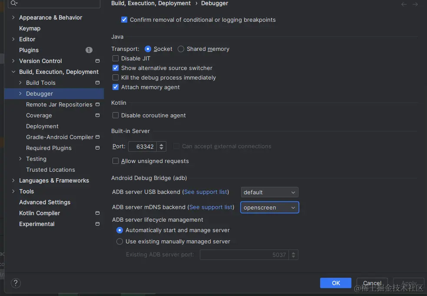Enable Kill the debug process immediately
Screen dimensions: 427x296
tap(116, 77)
